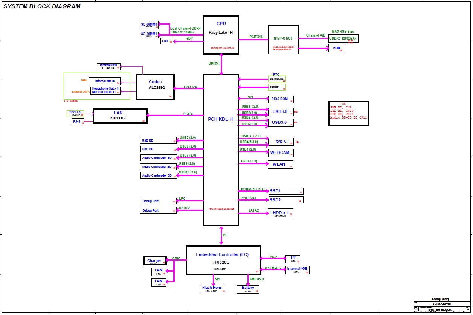Select the LAN RT8111G block

click(120, 116)
